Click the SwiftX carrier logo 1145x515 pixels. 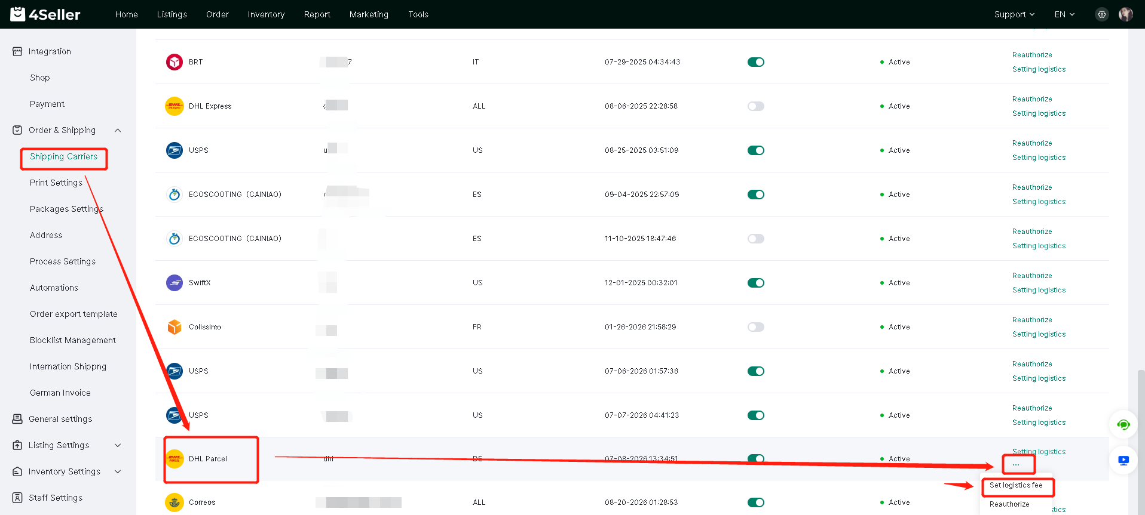(174, 283)
